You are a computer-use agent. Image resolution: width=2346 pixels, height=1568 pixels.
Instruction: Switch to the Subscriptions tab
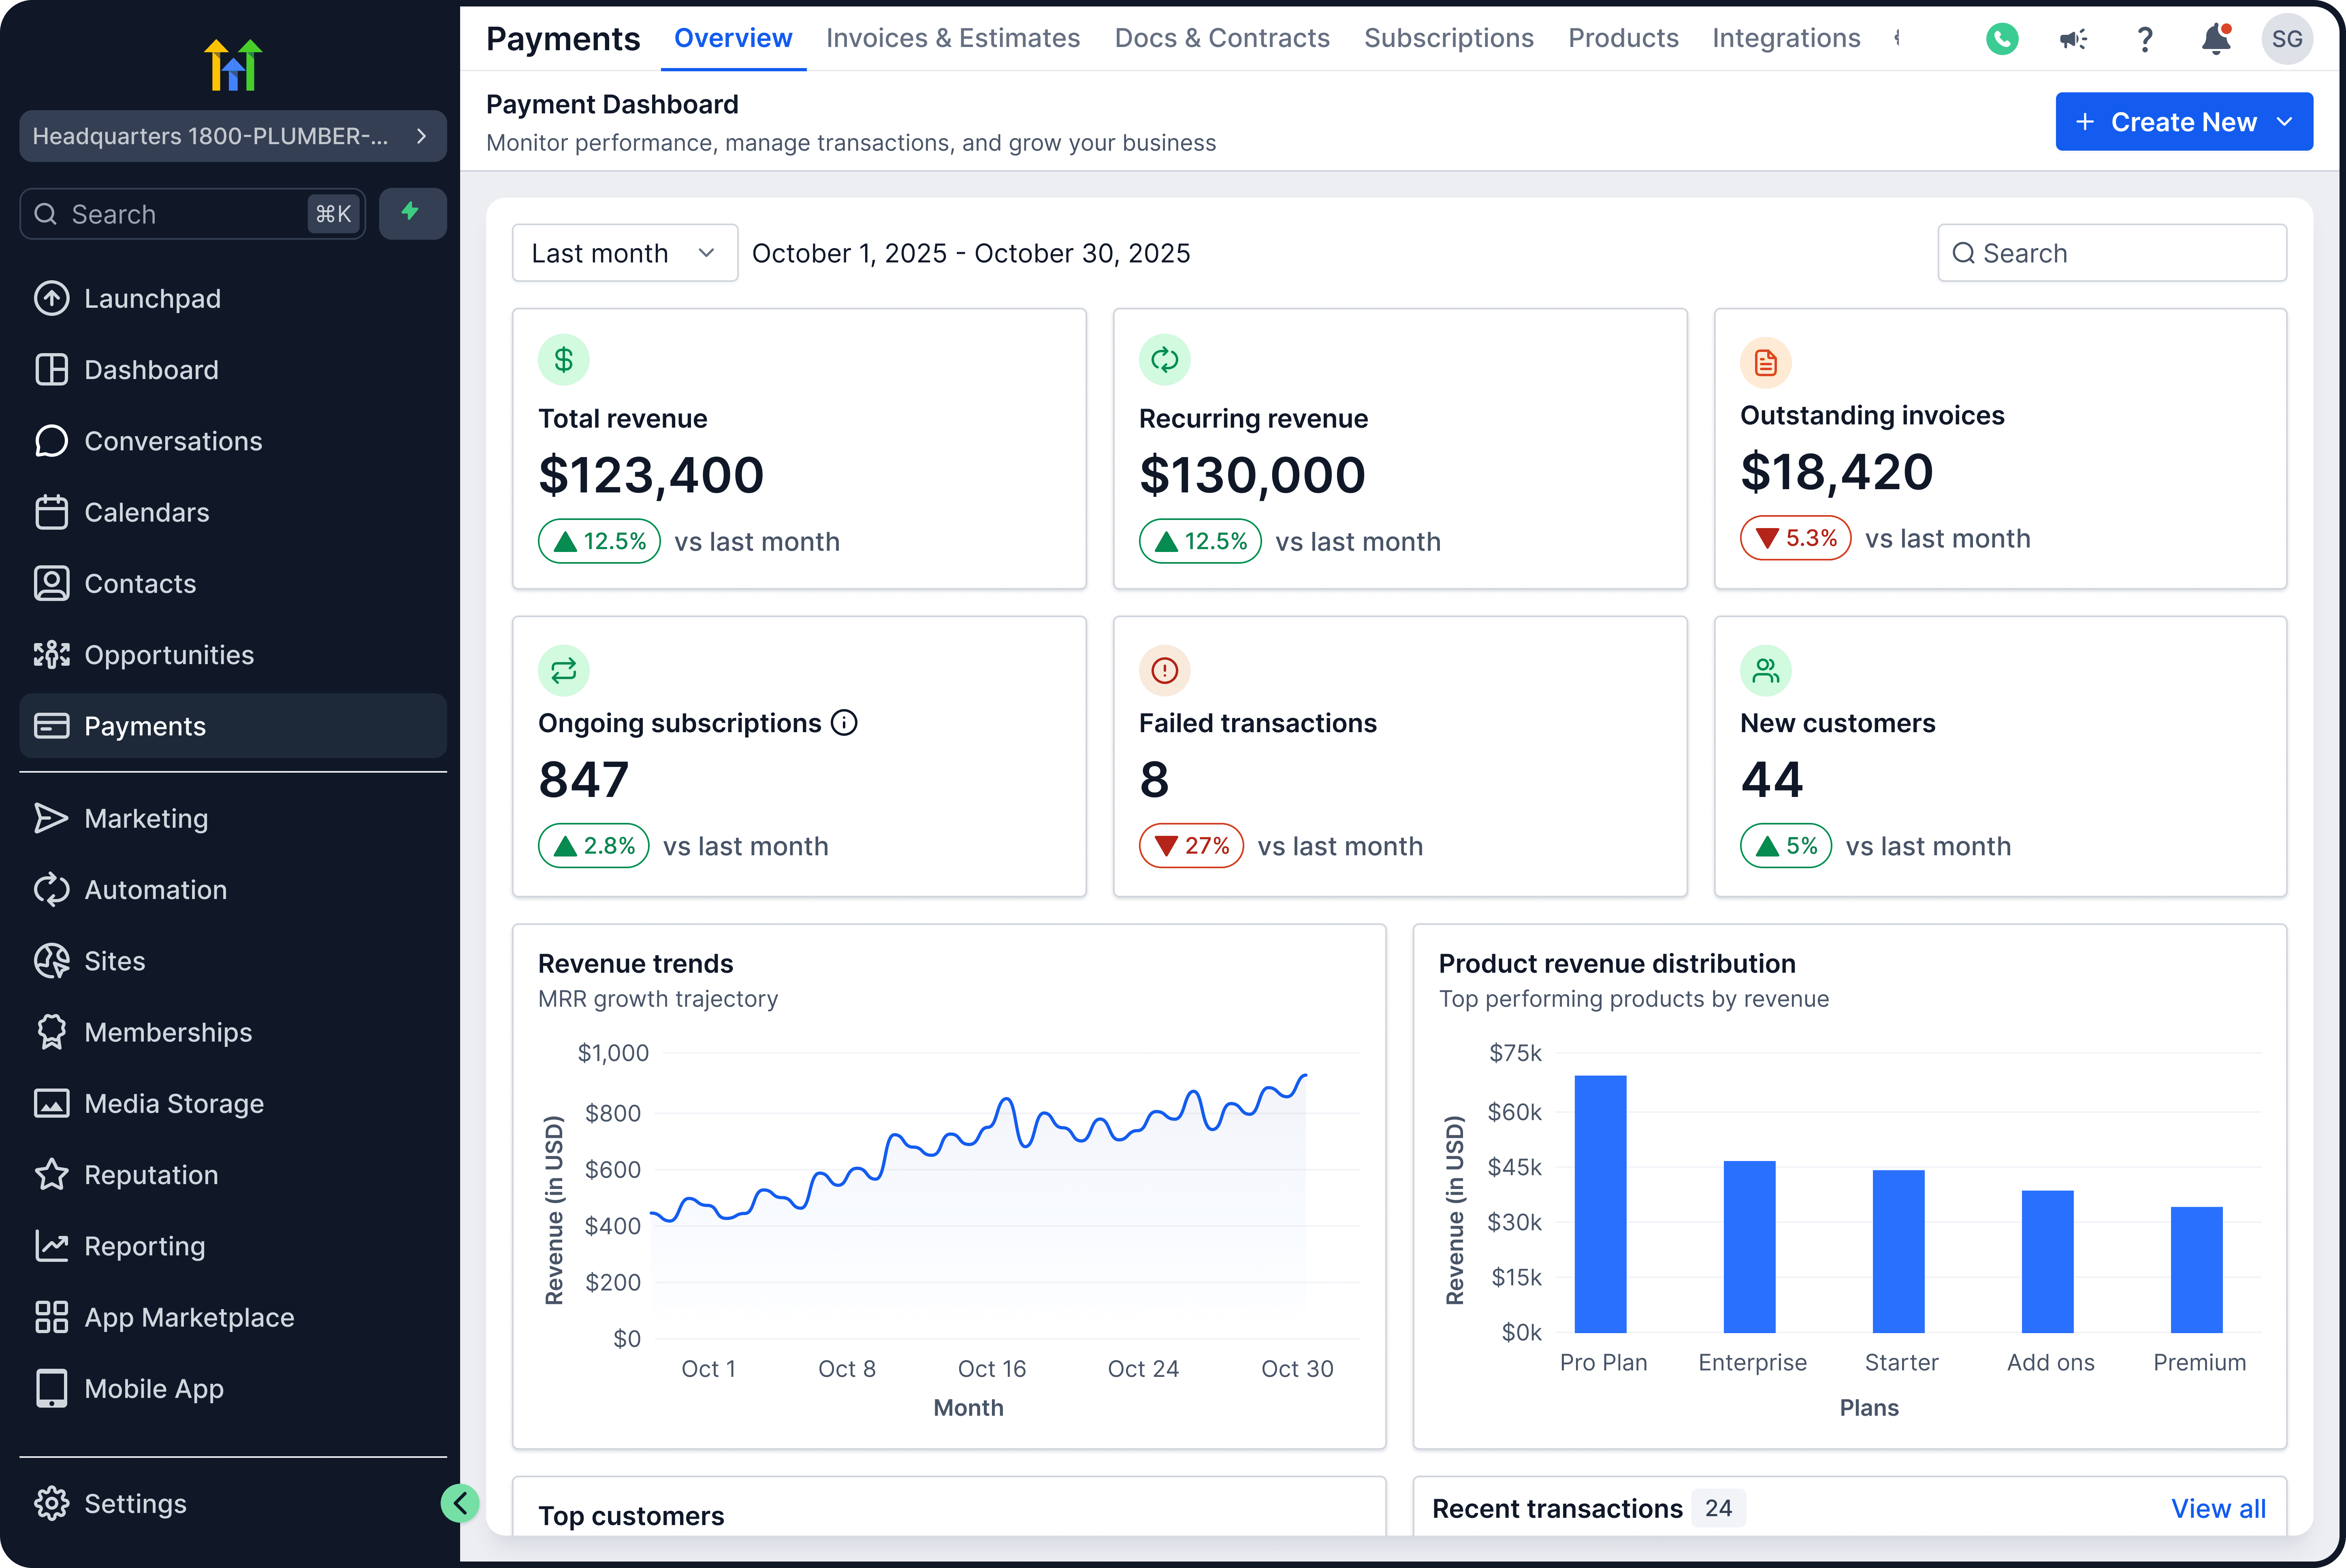1448,38
